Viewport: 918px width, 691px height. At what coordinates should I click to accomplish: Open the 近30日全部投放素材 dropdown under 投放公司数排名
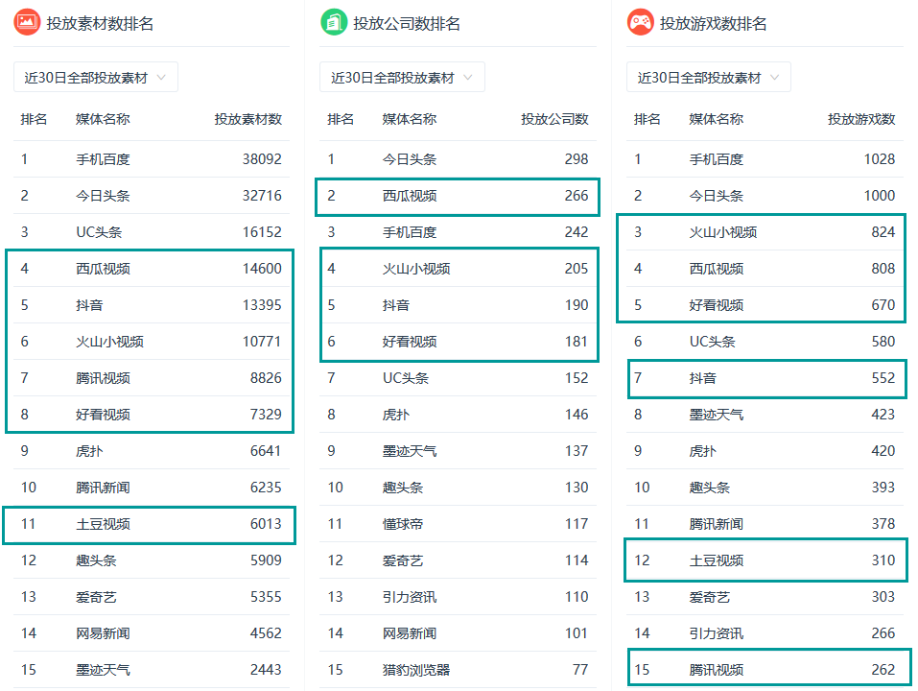click(x=402, y=78)
